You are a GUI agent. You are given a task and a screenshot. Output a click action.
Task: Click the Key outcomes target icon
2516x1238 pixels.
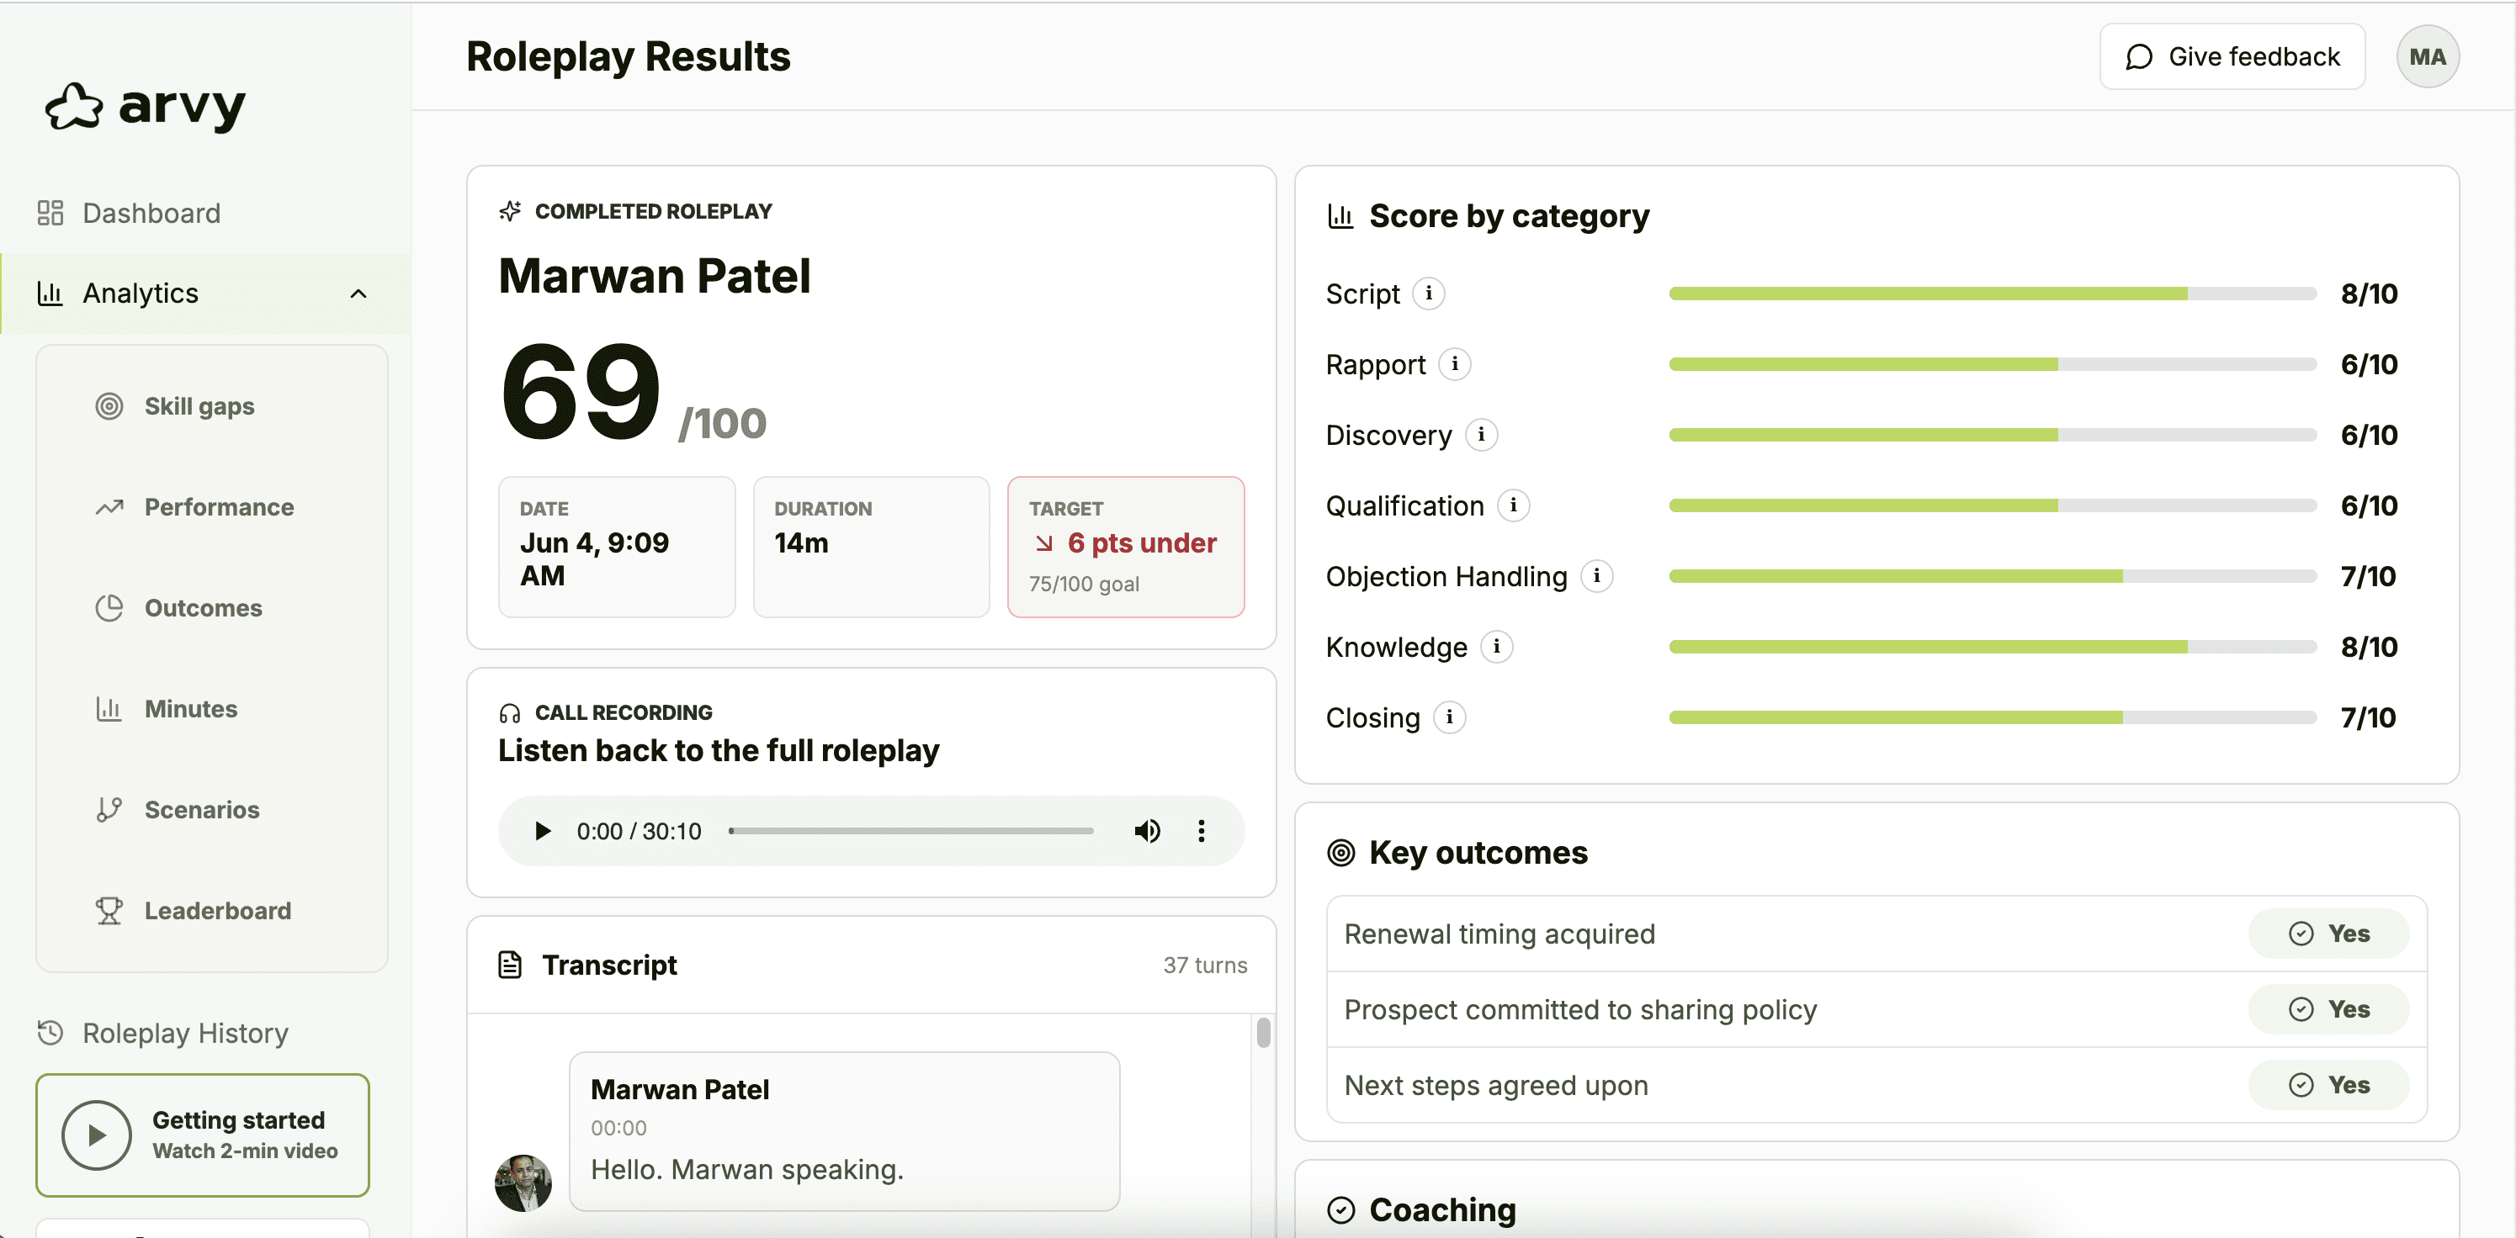click(1341, 852)
